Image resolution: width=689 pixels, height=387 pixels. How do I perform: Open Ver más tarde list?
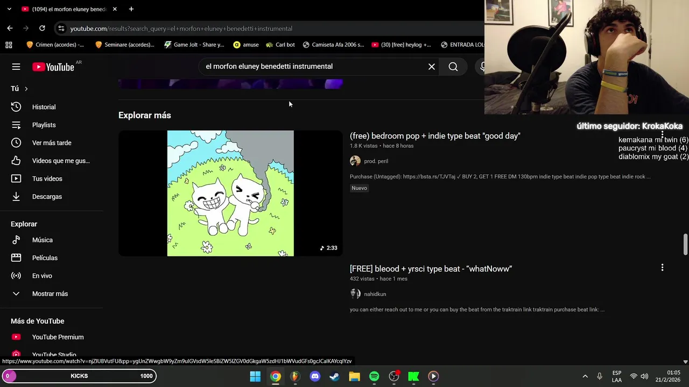coord(51,142)
